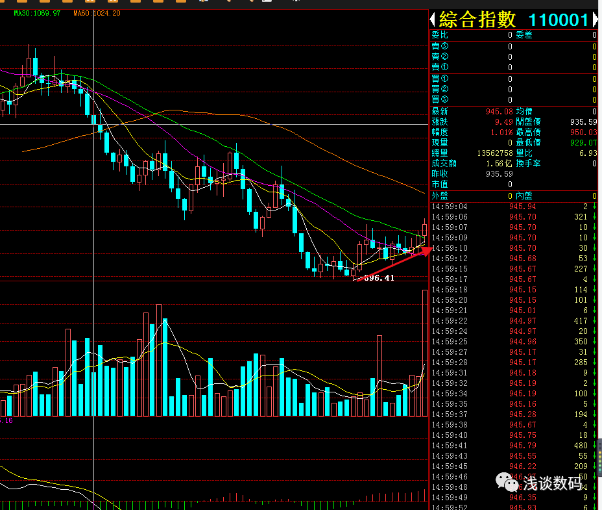This screenshot has height=510, width=602.
Task: Select the 賣③ order row
Action: click(x=514, y=46)
